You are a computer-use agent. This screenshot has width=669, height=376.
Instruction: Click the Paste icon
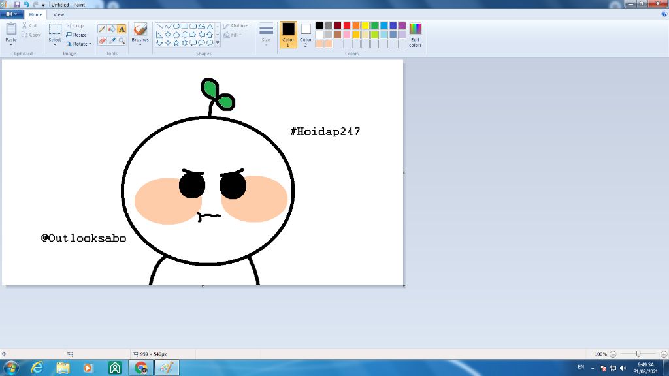(x=11, y=29)
